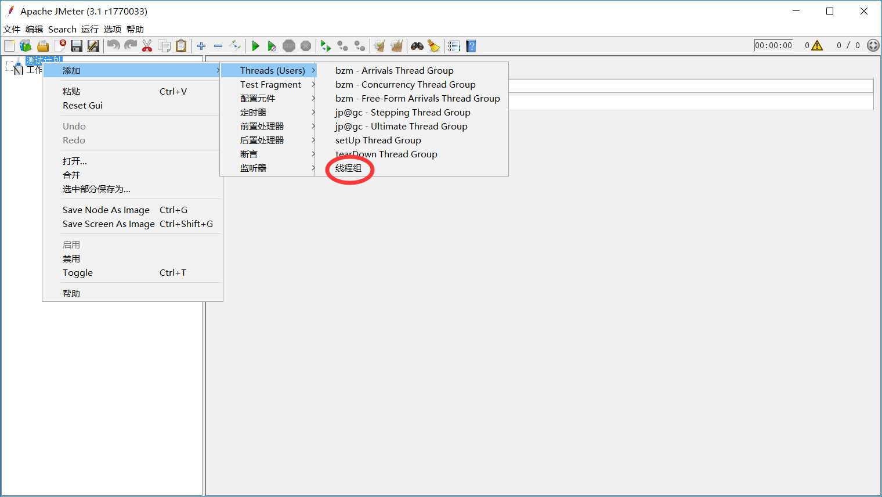Click the Collapse All minus icon
This screenshot has width=882, height=497.
(x=218, y=46)
